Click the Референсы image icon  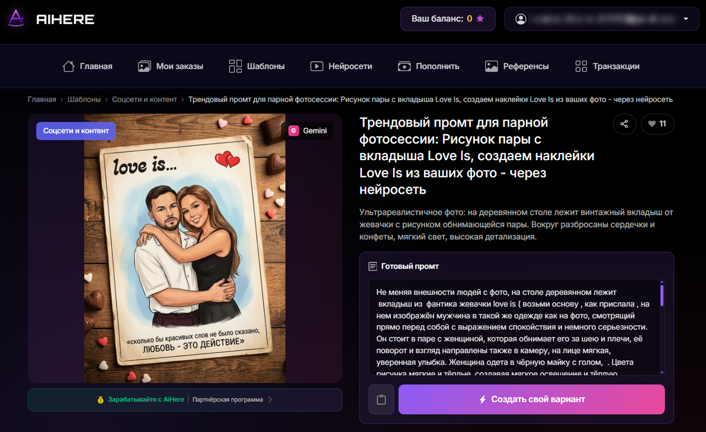[x=491, y=66]
